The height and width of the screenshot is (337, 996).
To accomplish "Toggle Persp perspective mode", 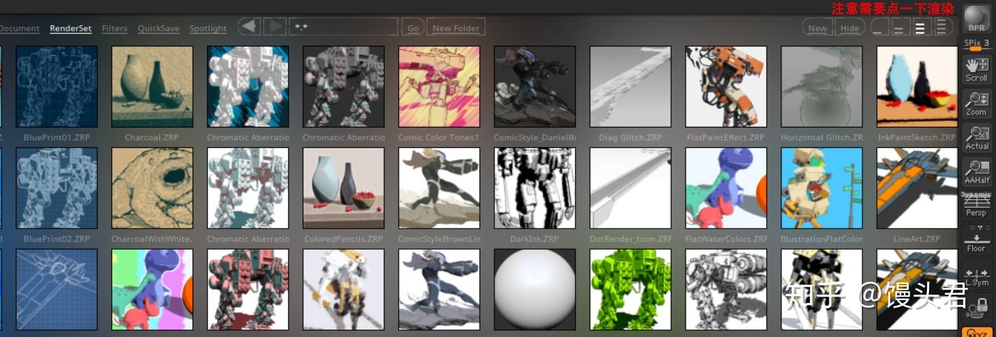I will point(977,206).
